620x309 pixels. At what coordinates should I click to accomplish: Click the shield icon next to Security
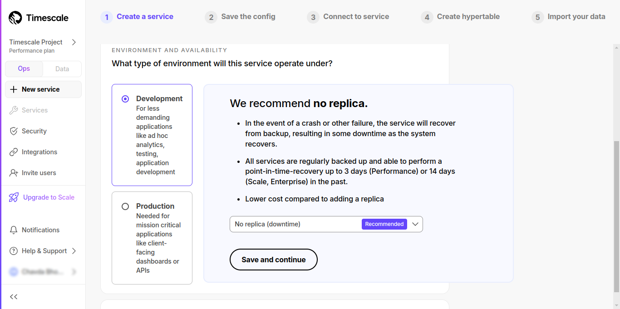[14, 131]
